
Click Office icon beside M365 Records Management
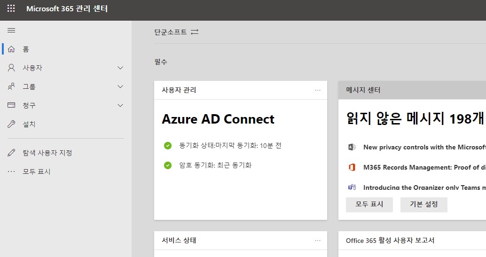click(x=352, y=167)
